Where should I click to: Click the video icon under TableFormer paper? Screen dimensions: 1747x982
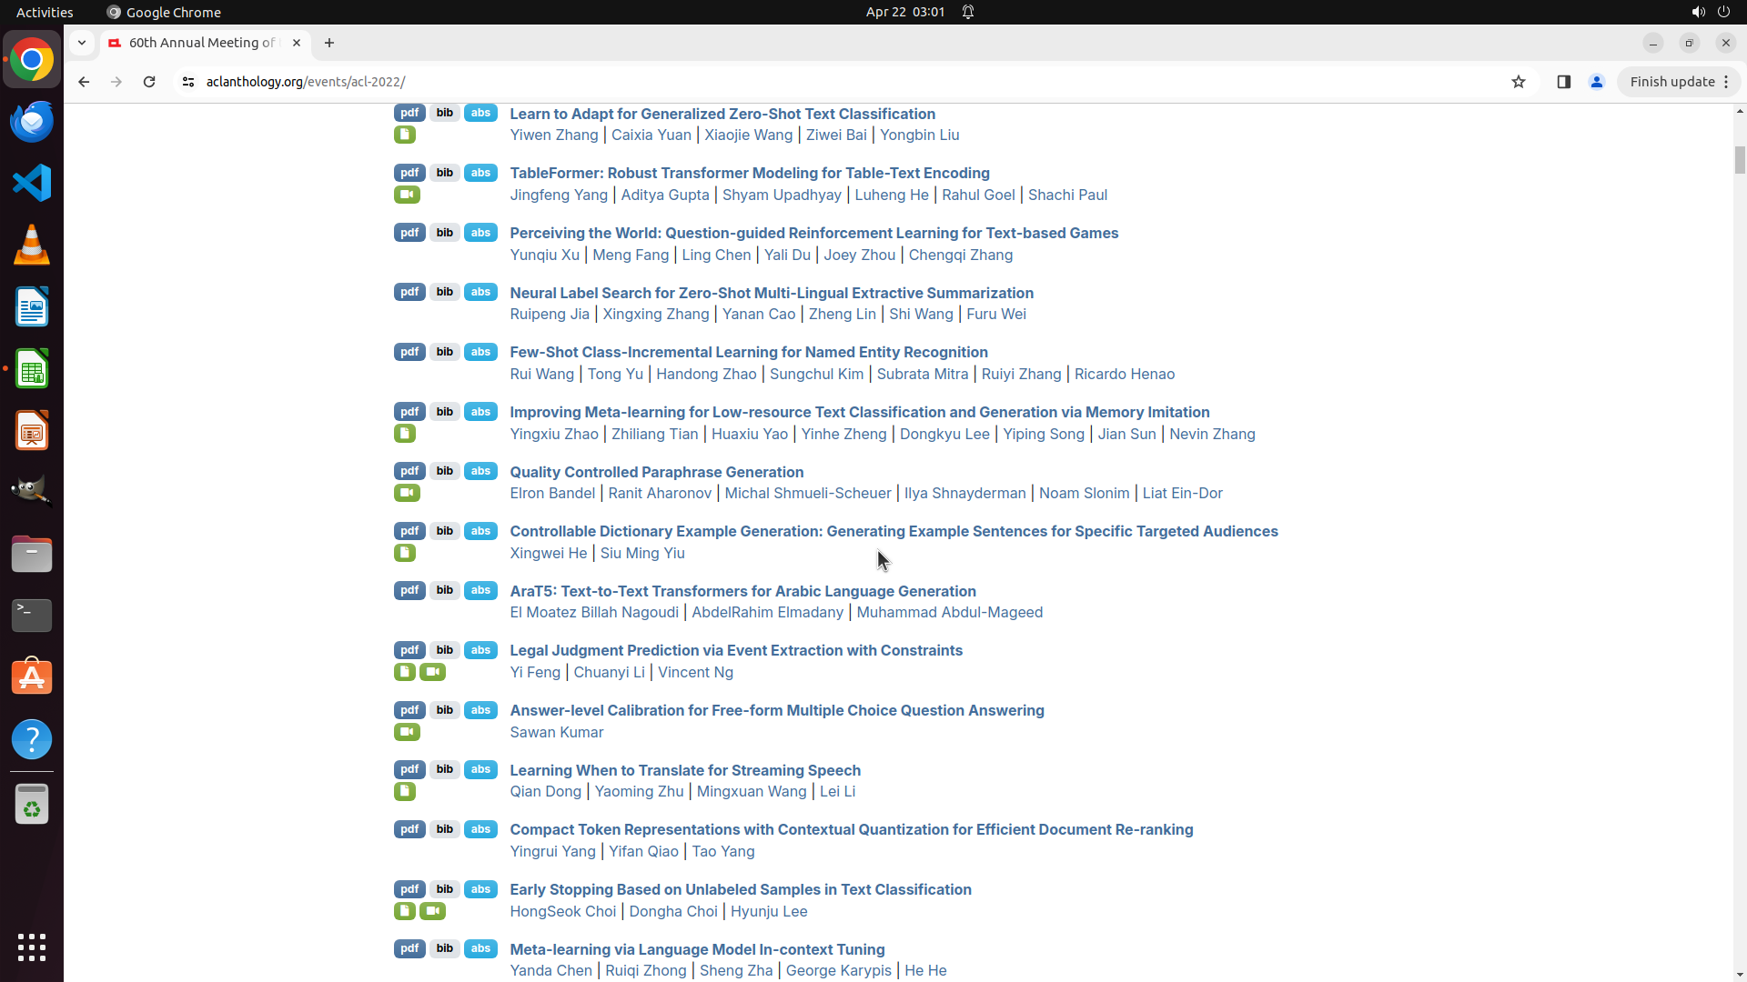pos(407,195)
